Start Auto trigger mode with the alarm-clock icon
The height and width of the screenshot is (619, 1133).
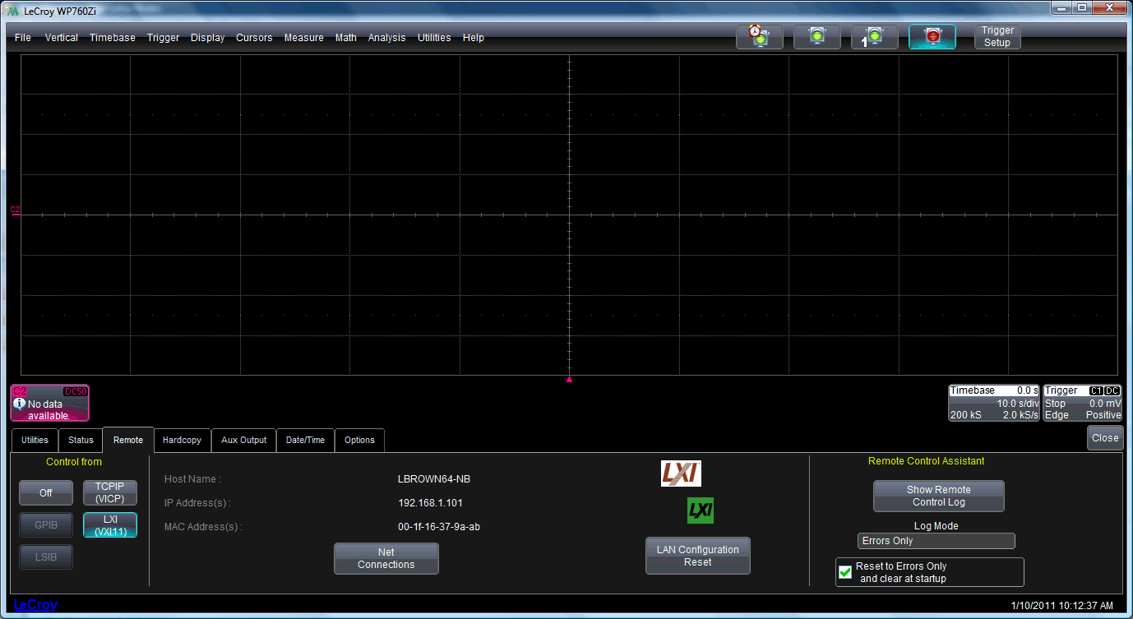759,37
